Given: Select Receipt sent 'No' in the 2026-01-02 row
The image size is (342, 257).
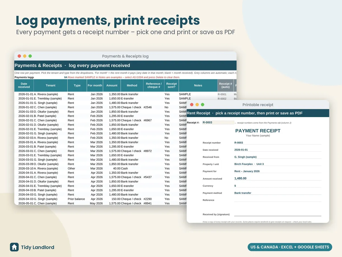Looking at the screenshot, I should coord(171,107).
